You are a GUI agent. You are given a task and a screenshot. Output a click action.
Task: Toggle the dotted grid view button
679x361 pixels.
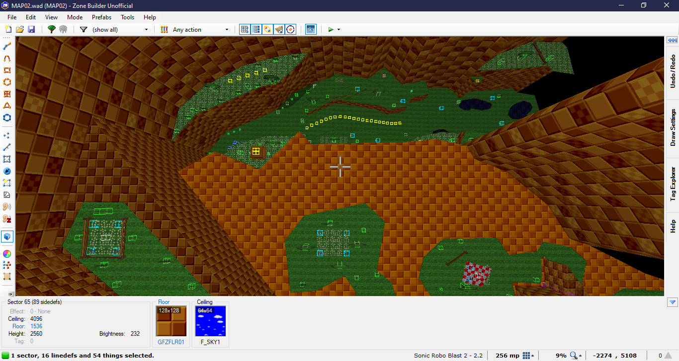255,29
